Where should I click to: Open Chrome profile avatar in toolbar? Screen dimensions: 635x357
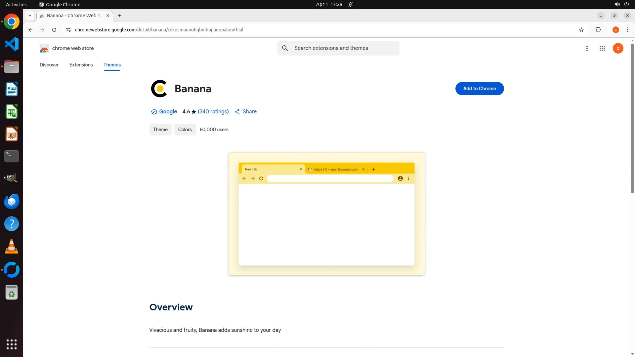[615, 30]
